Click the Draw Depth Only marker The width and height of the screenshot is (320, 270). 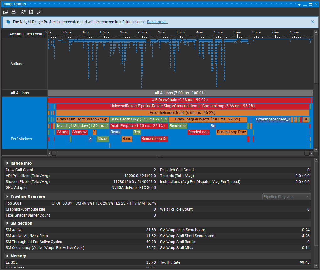[x=139, y=119]
